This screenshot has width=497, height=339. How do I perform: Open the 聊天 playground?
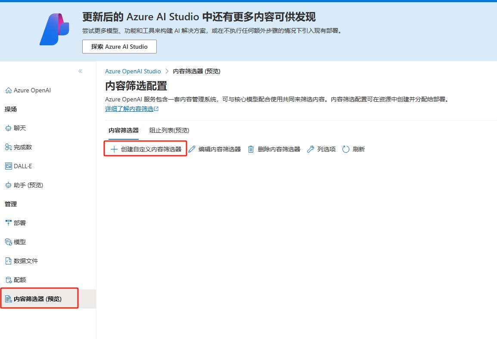click(20, 128)
